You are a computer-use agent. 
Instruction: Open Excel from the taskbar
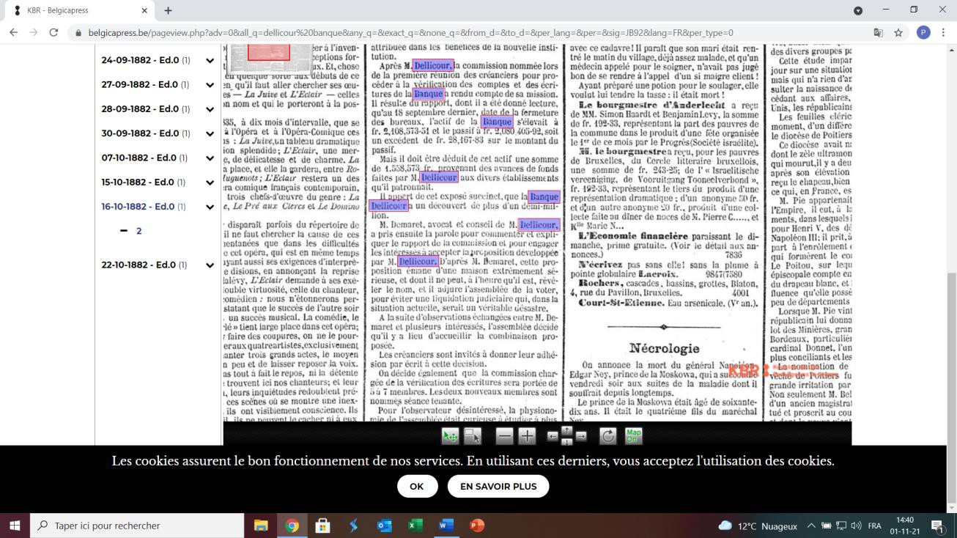[415, 526]
